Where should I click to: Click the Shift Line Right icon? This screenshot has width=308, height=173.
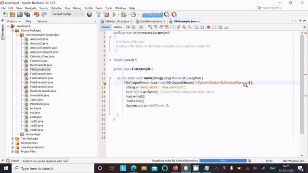click(x=202, y=27)
